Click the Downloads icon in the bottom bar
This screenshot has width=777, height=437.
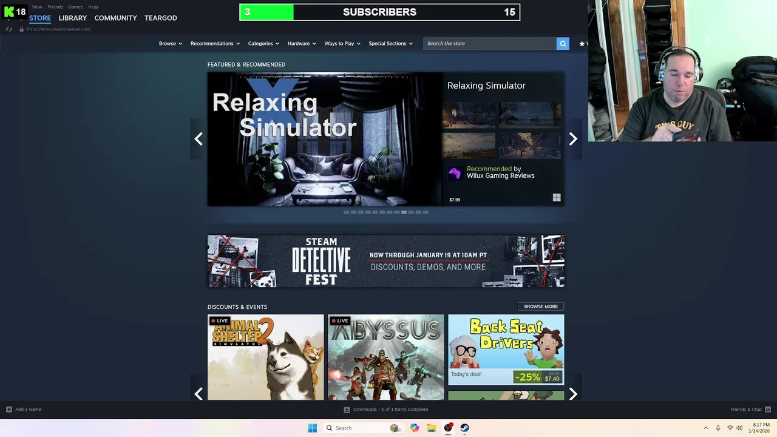click(347, 409)
